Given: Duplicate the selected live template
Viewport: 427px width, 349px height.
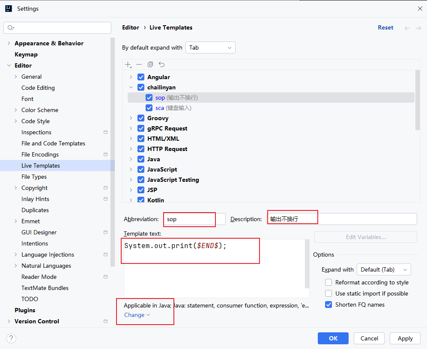Looking at the screenshot, I should point(150,65).
